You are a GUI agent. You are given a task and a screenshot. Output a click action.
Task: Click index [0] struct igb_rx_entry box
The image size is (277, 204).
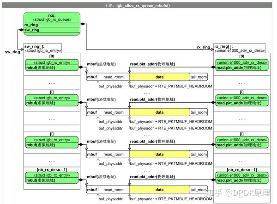tap(52, 65)
